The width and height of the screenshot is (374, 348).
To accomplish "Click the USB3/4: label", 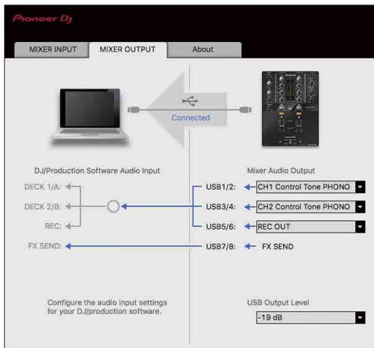I will 221,207.
